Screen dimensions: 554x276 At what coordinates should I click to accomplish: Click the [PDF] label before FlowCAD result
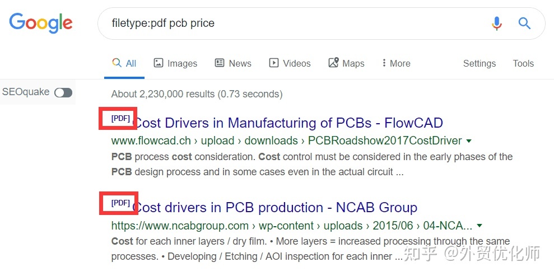point(120,118)
